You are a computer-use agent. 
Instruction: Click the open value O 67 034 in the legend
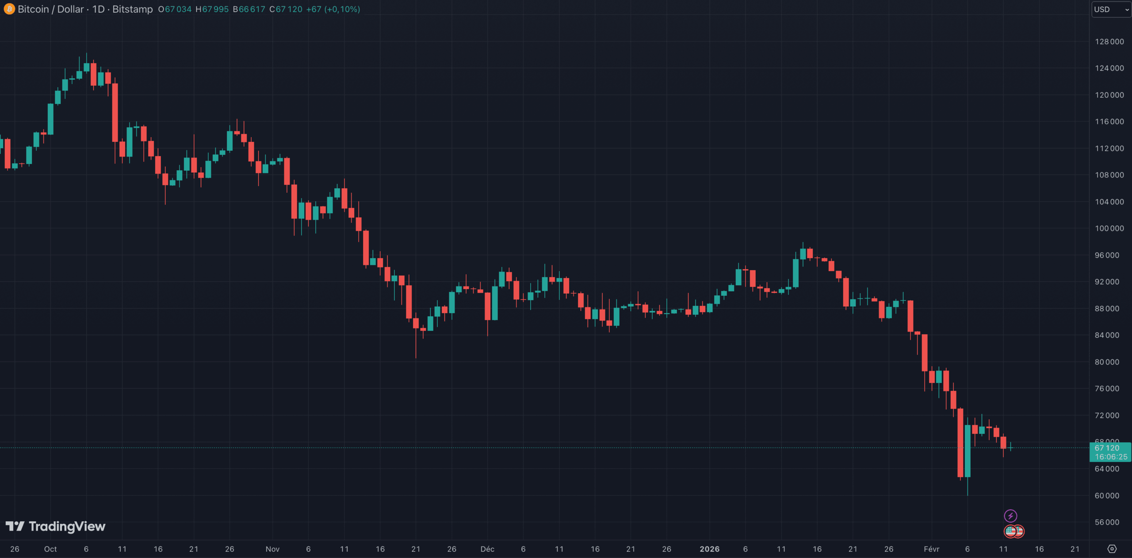coord(174,9)
